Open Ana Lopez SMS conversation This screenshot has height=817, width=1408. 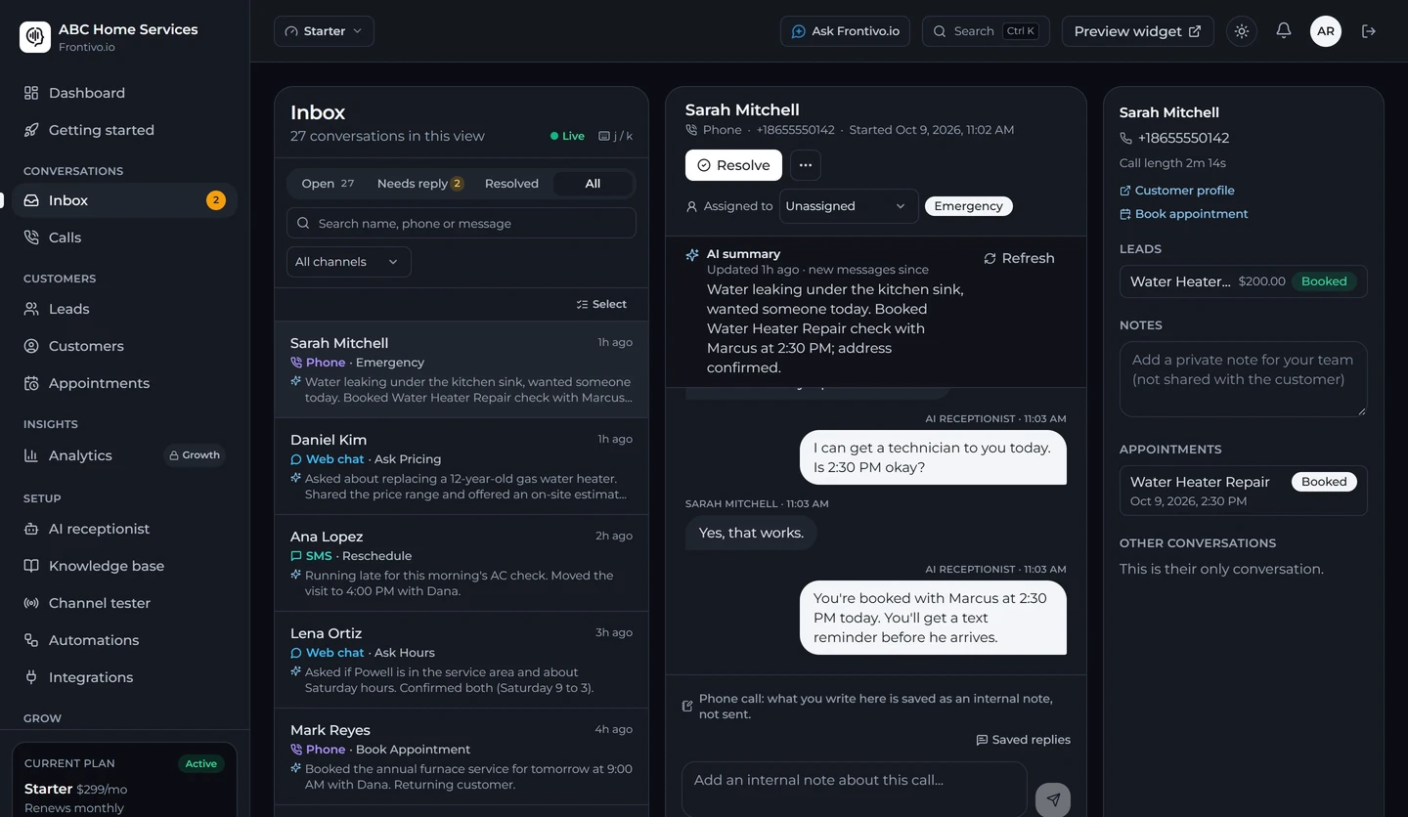461,563
